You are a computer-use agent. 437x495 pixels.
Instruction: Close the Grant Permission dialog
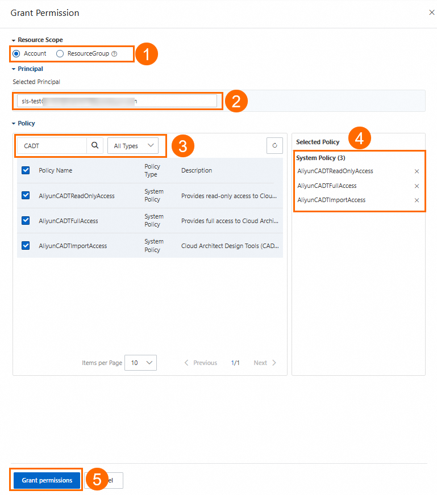432,12
